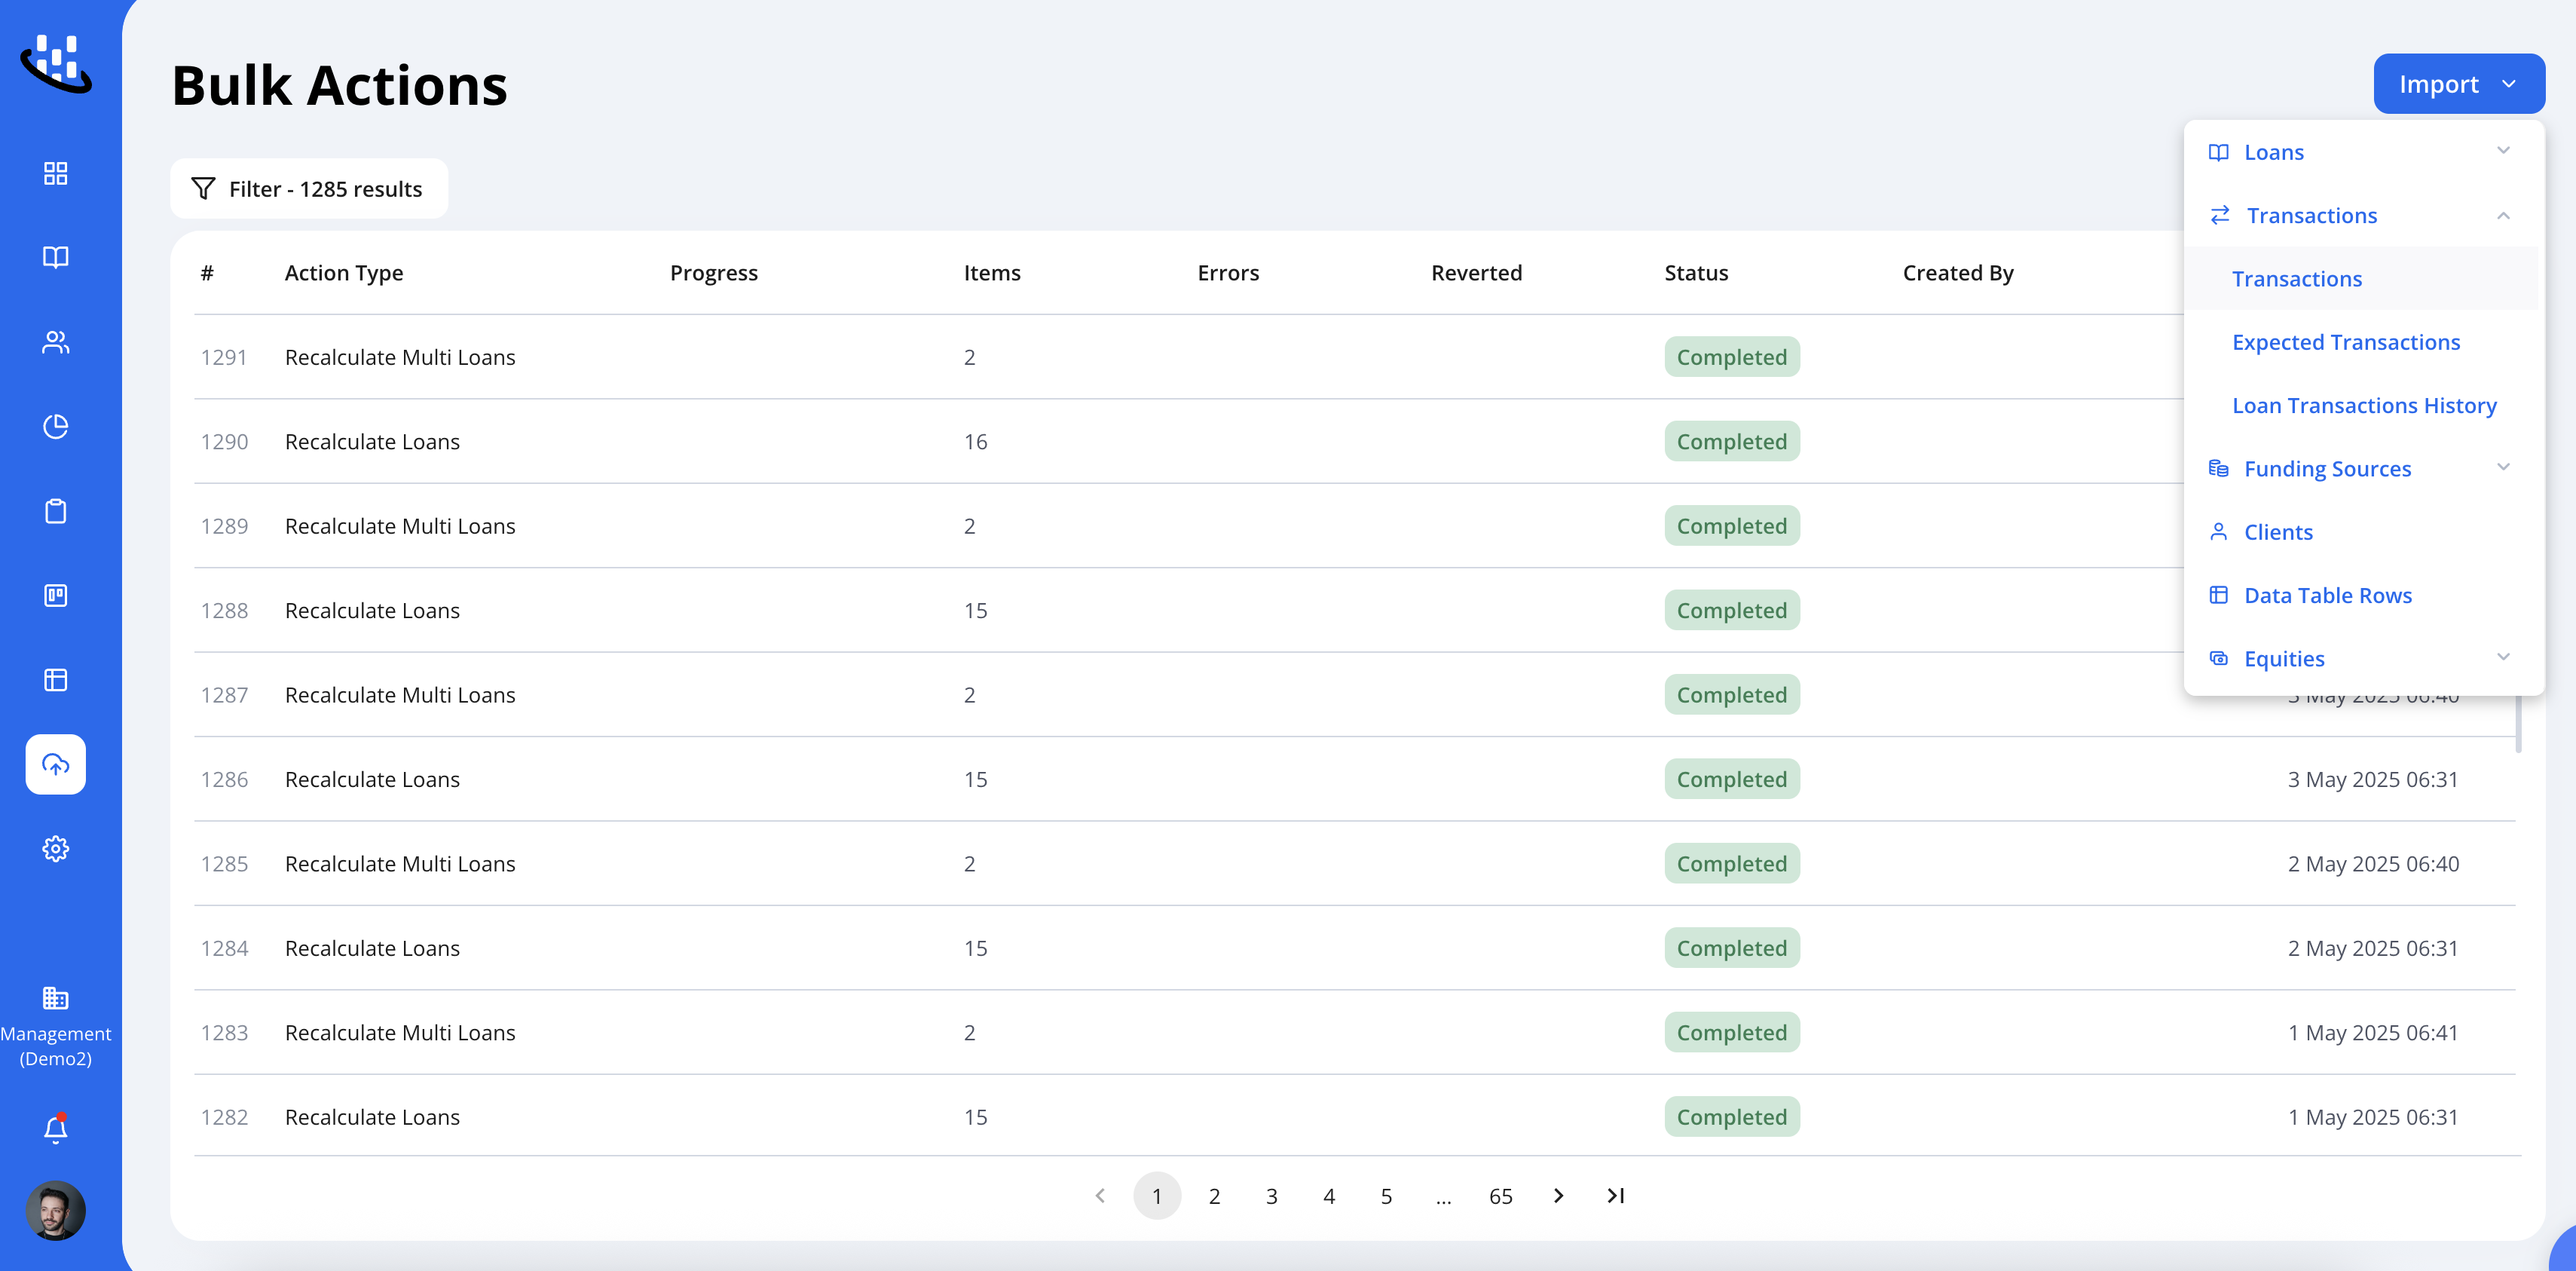Open the kanban board icon in sidebar

pos(55,595)
